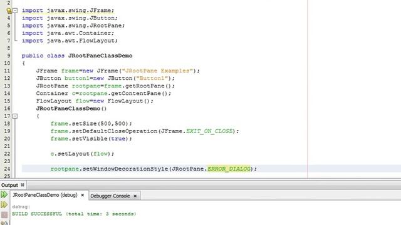Click the 'import java.awt.FlowLayout;' line
The height and width of the screenshot is (225, 401).
coord(70,41)
